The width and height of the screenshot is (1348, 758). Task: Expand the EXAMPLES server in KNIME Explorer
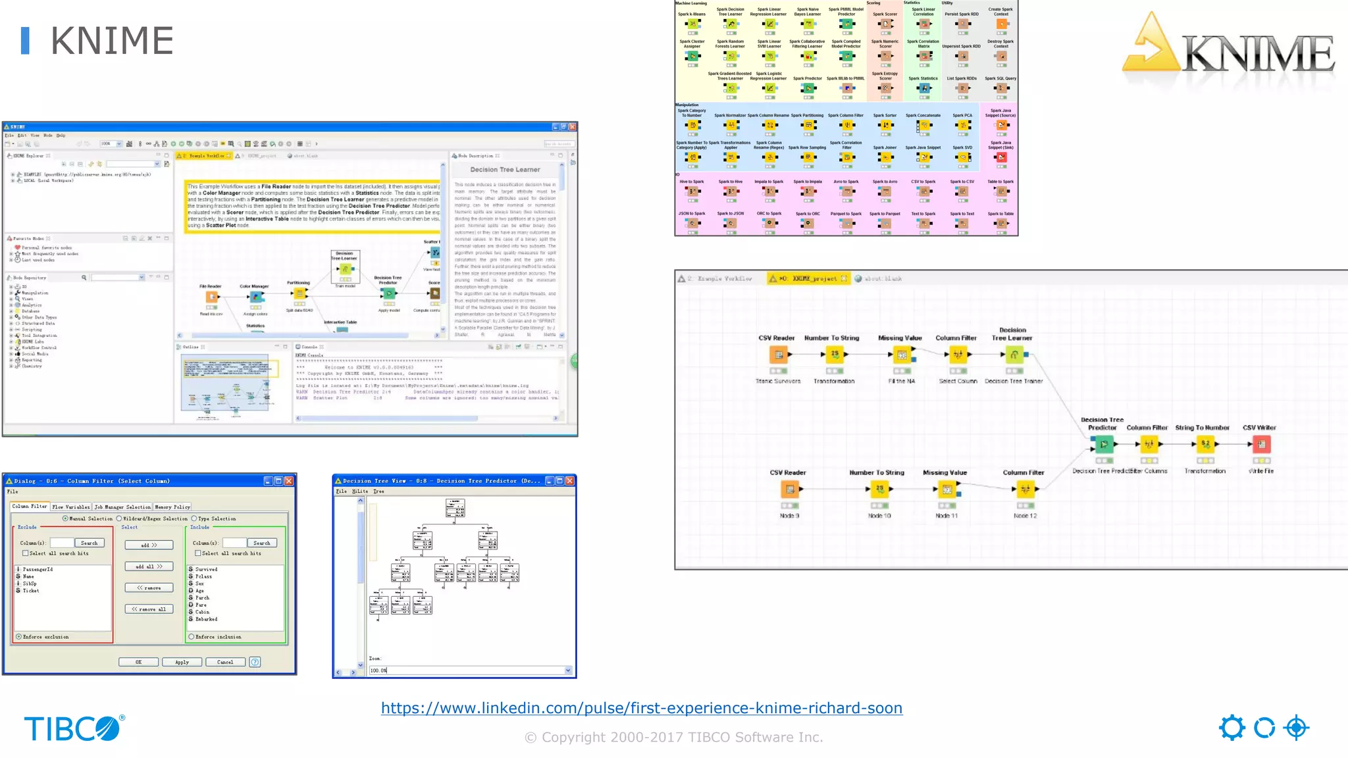pyautogui.click(x=13, y=174)
